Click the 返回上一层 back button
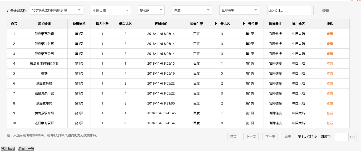 point(26,148)
